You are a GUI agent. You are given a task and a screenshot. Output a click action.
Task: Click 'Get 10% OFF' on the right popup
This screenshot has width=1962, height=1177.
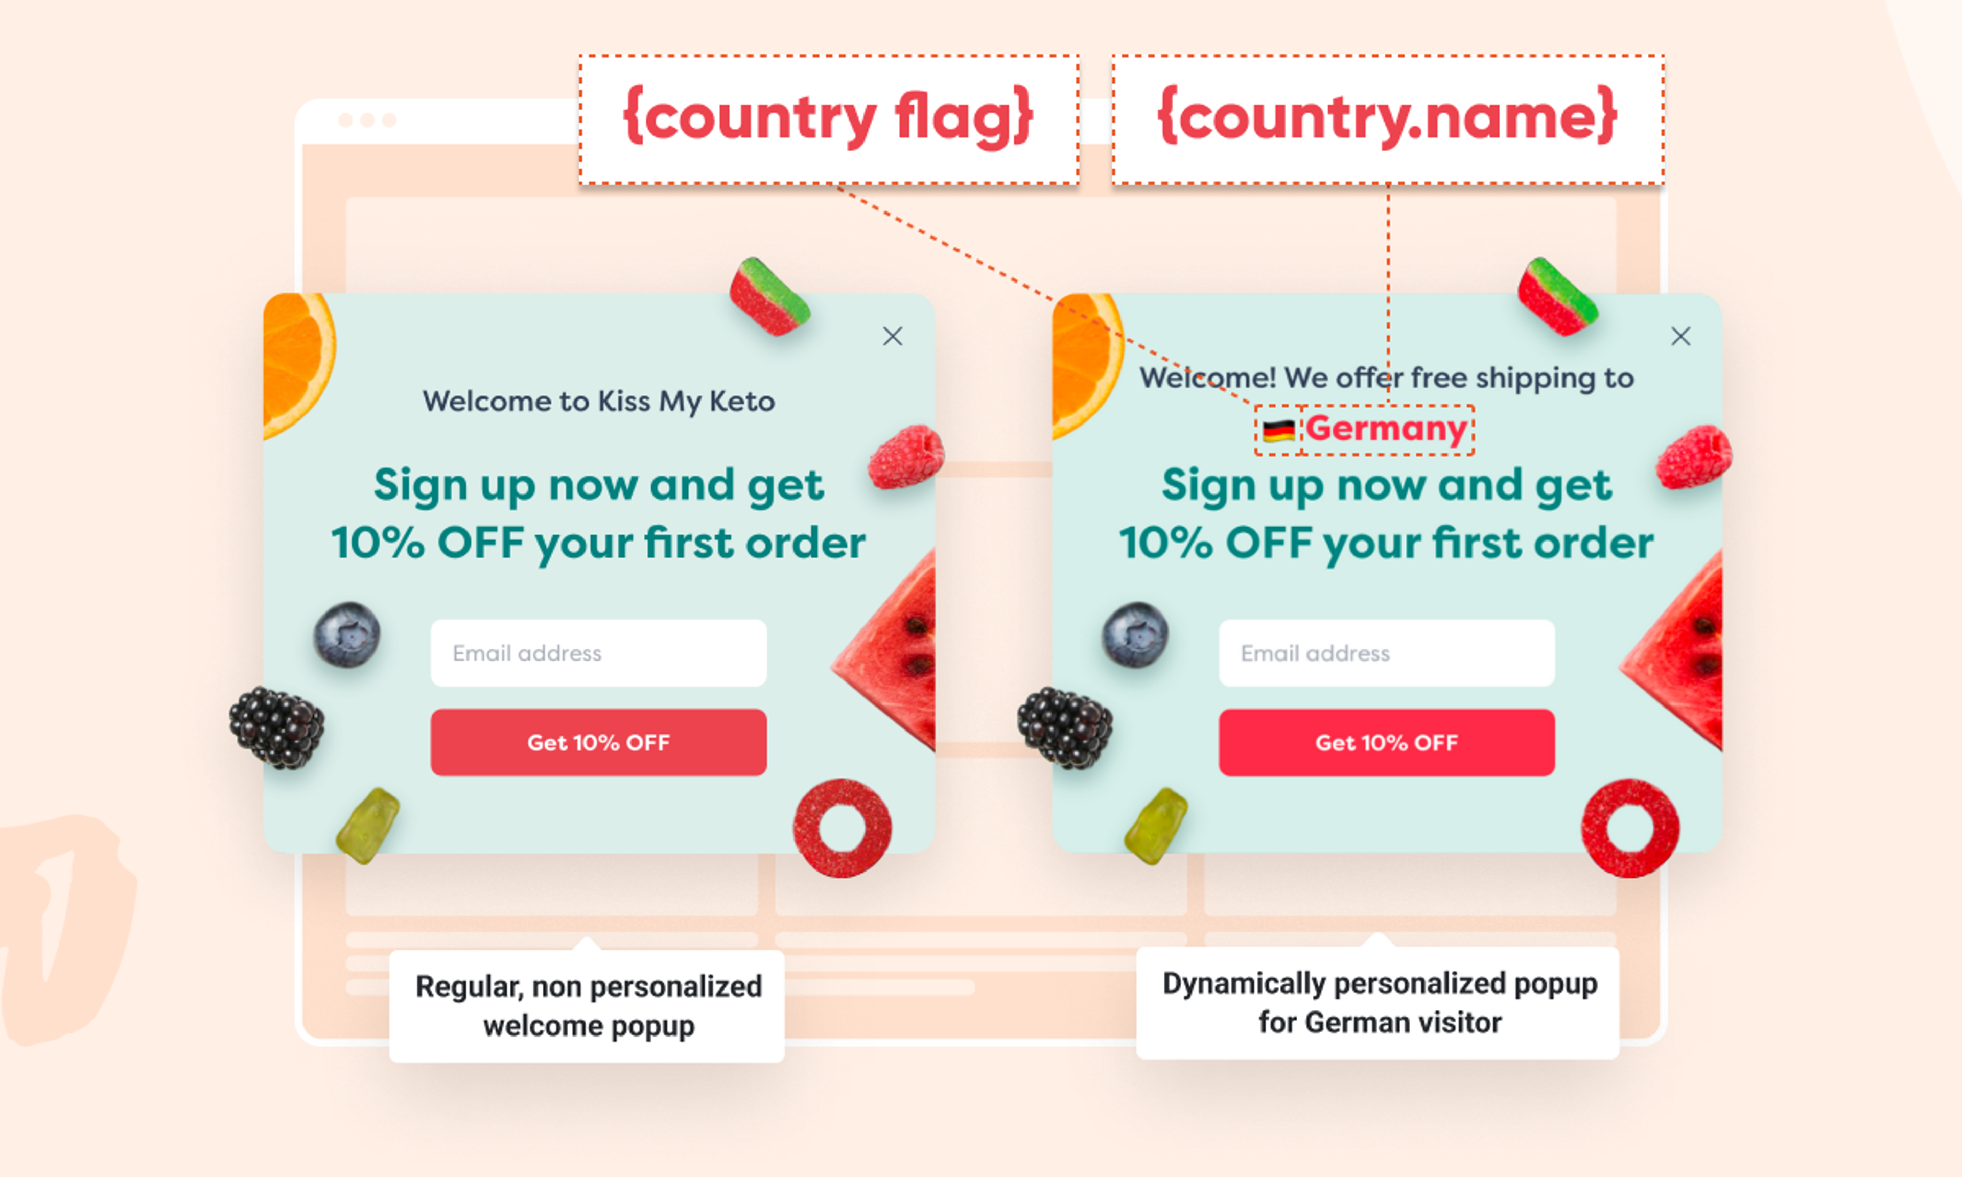1386,742
